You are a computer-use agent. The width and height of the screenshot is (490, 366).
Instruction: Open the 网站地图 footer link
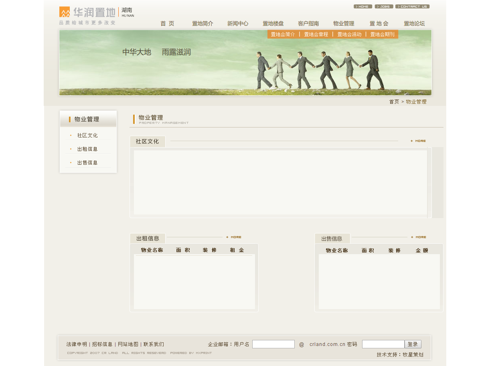[128, 344]
